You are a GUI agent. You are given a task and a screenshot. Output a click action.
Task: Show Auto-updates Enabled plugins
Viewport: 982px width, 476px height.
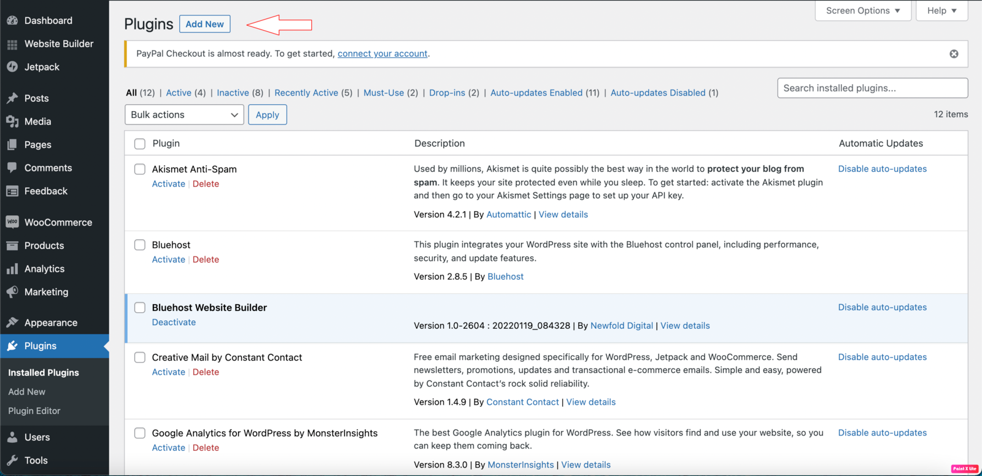pos(536,93)
